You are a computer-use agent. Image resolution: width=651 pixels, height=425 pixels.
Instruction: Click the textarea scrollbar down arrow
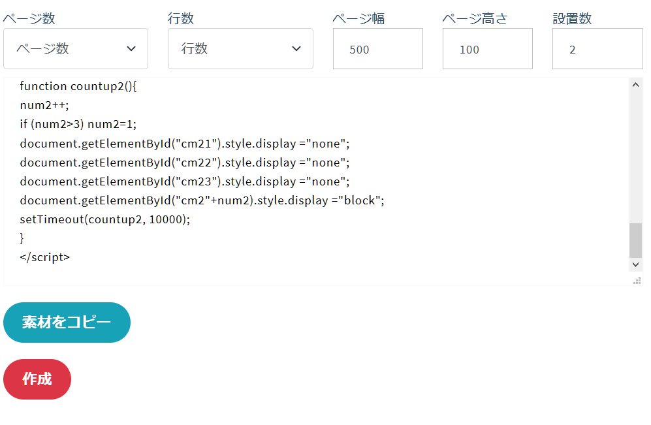coord(635,264)
